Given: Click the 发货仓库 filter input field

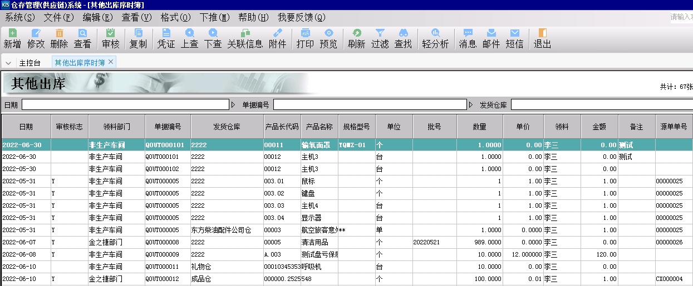Looking at the screenshot, I should coord(602,104).
